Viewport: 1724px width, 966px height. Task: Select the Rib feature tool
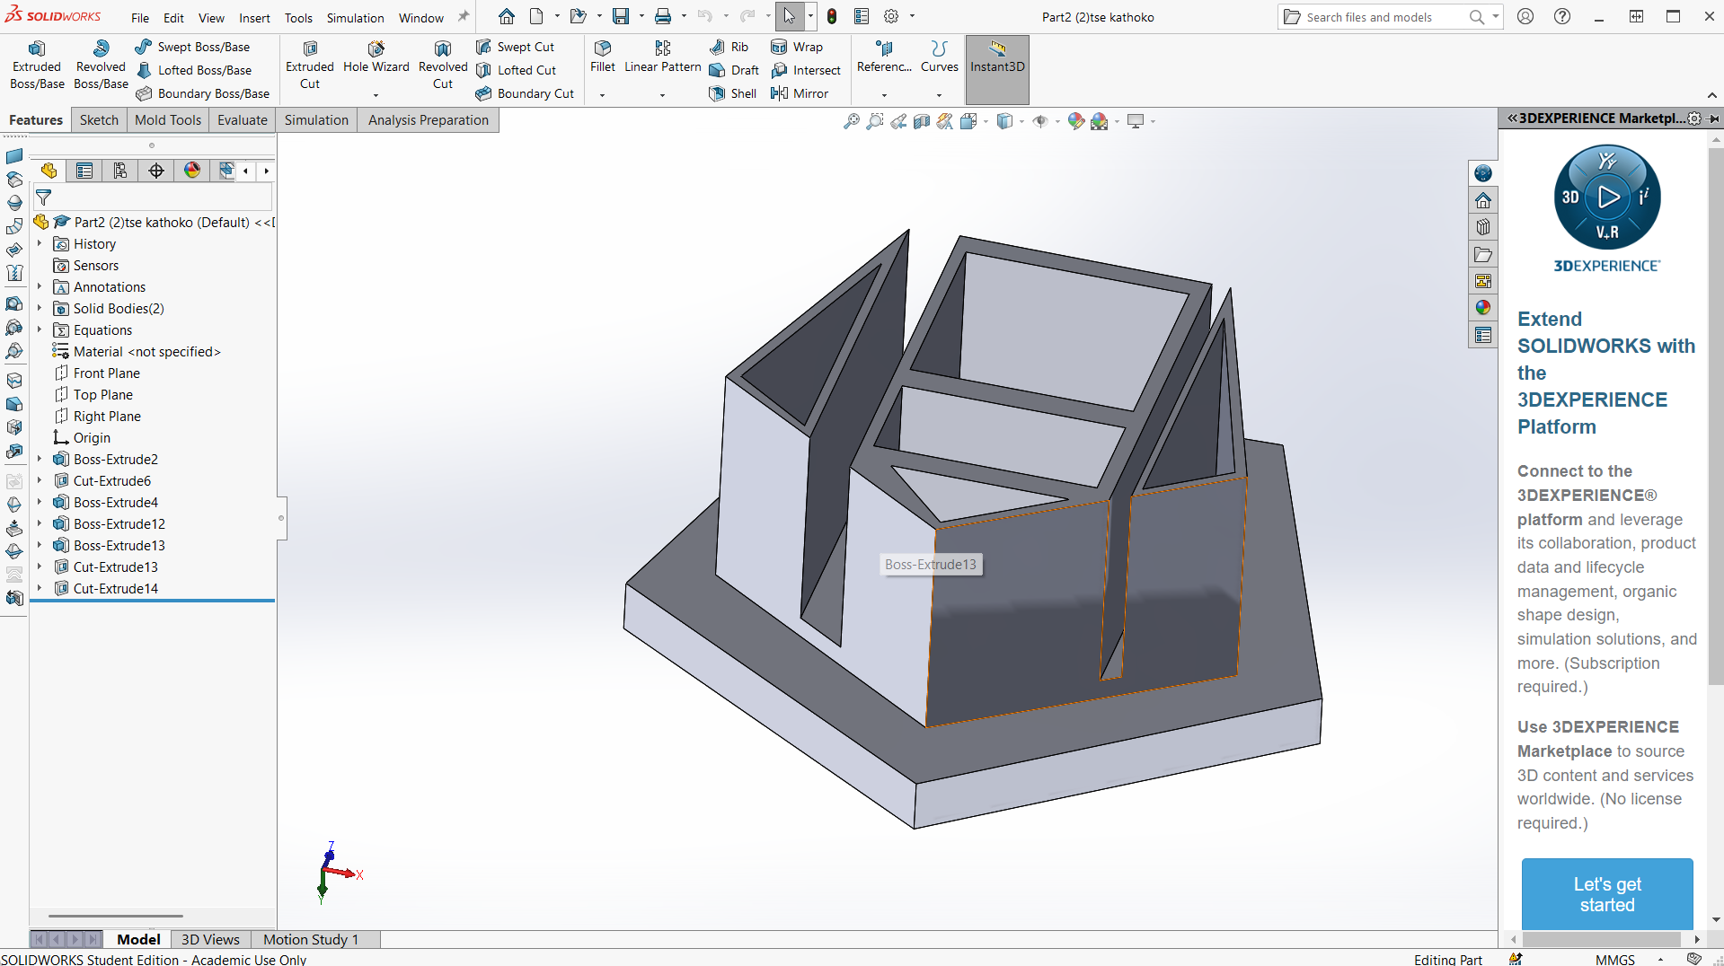tap(729, 47)
